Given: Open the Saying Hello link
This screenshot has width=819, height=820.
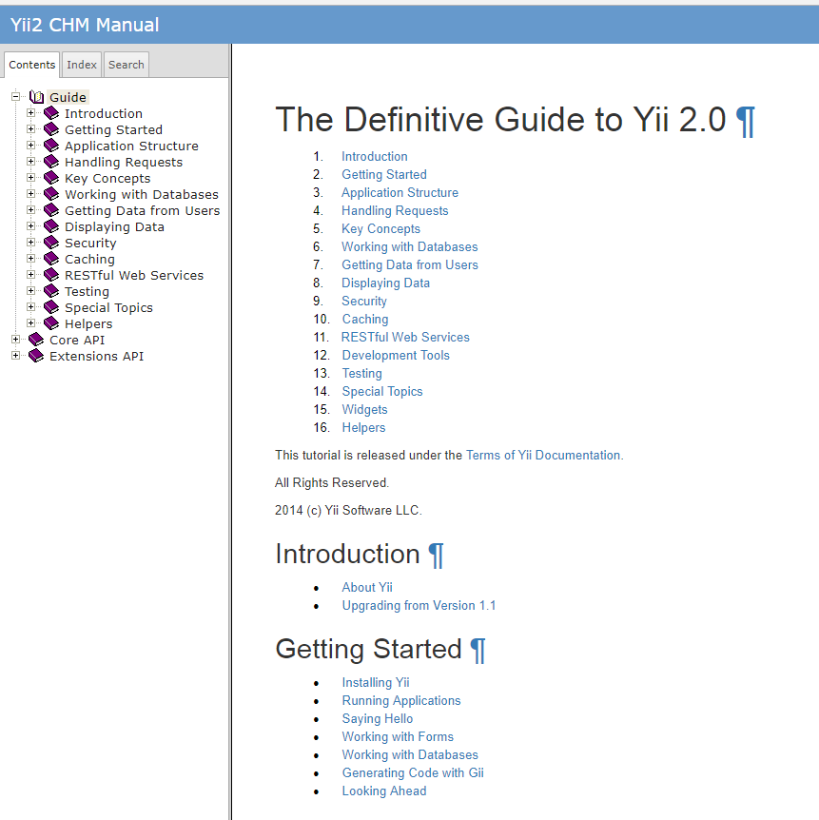Looking at the screenshot, I should click(378, 718).
